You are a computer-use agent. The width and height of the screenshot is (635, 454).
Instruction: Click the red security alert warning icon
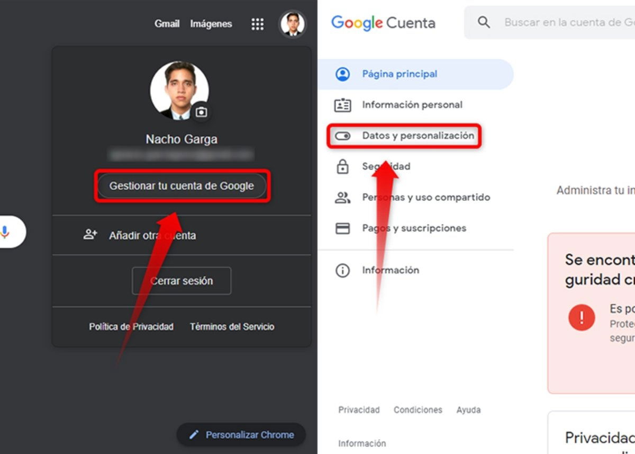(x=580, y=318)
